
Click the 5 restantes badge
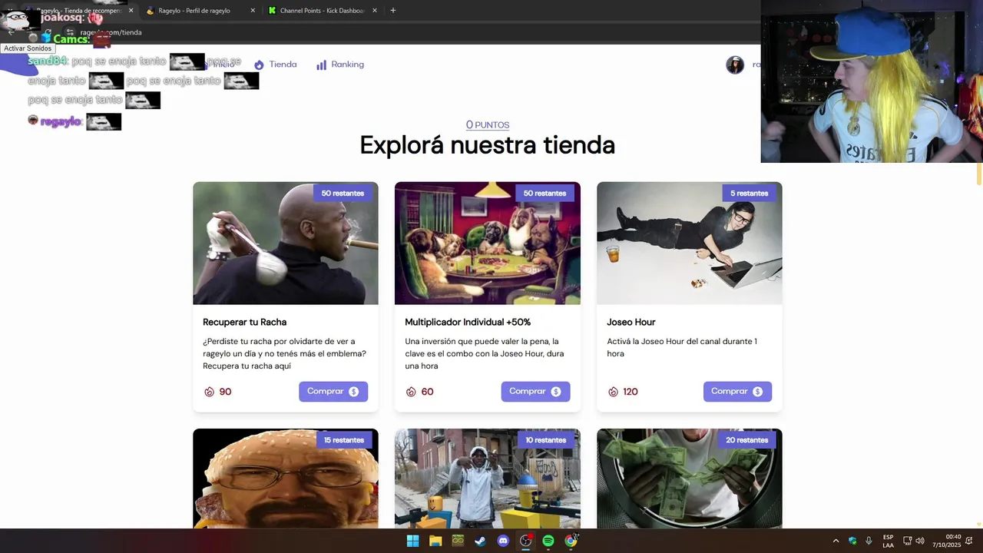coord(749,194)
